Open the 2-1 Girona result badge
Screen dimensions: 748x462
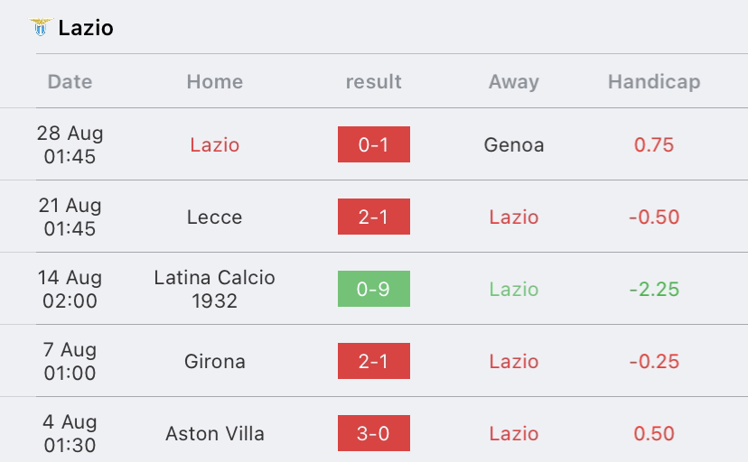(373, 361)
